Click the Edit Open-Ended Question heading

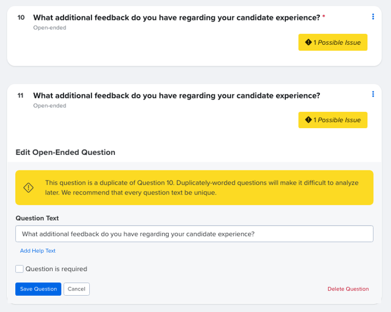[65, 153]
